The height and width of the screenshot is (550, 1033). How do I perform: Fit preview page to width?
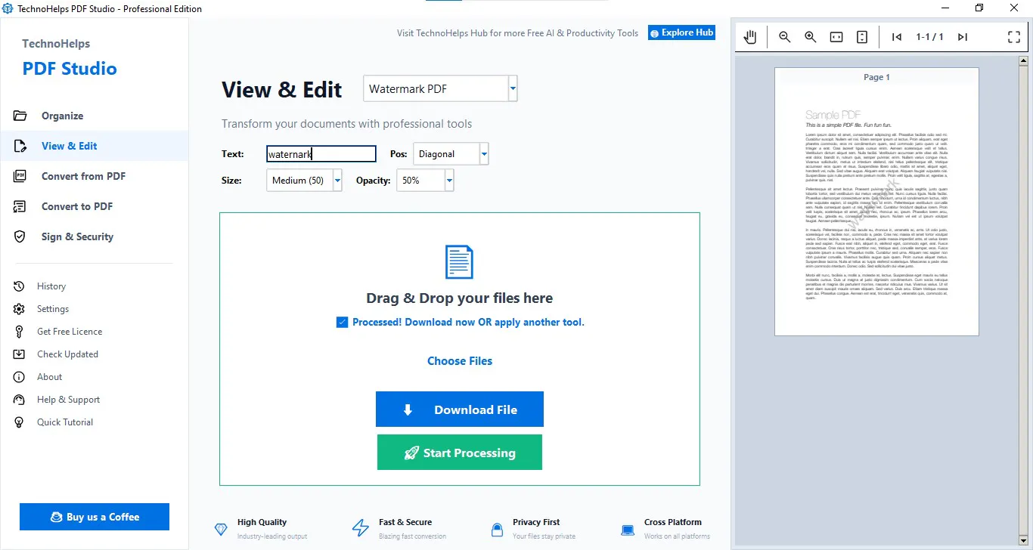pos(836,37)
